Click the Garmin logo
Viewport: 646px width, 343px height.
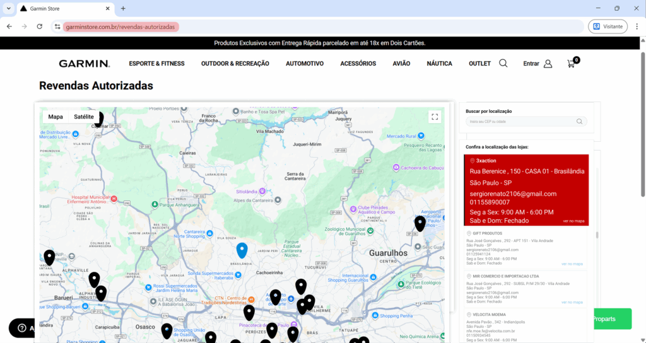(x=84, y=64)
